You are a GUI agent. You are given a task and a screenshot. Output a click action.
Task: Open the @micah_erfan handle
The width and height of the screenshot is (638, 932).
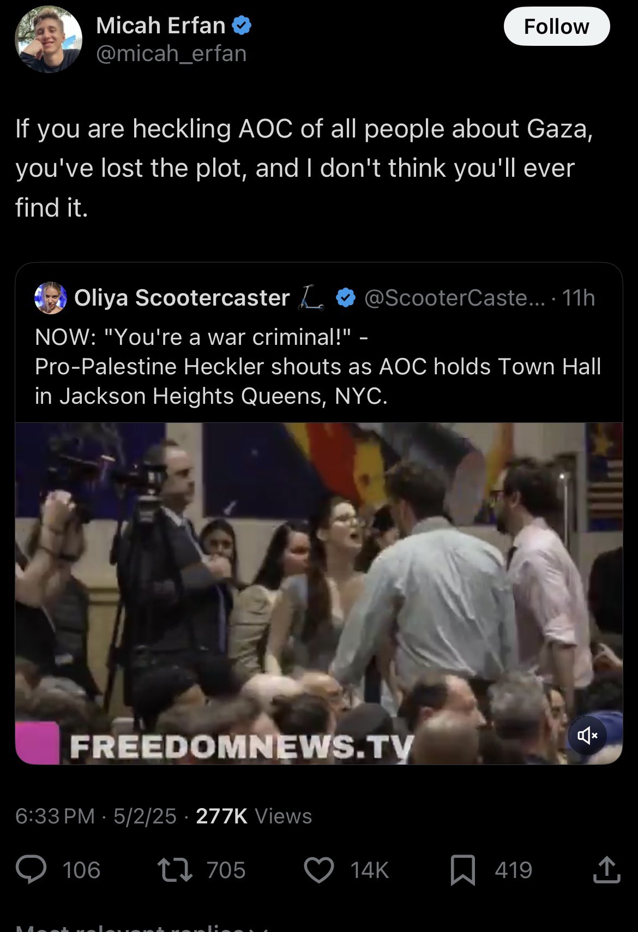[x=172, y=53]
